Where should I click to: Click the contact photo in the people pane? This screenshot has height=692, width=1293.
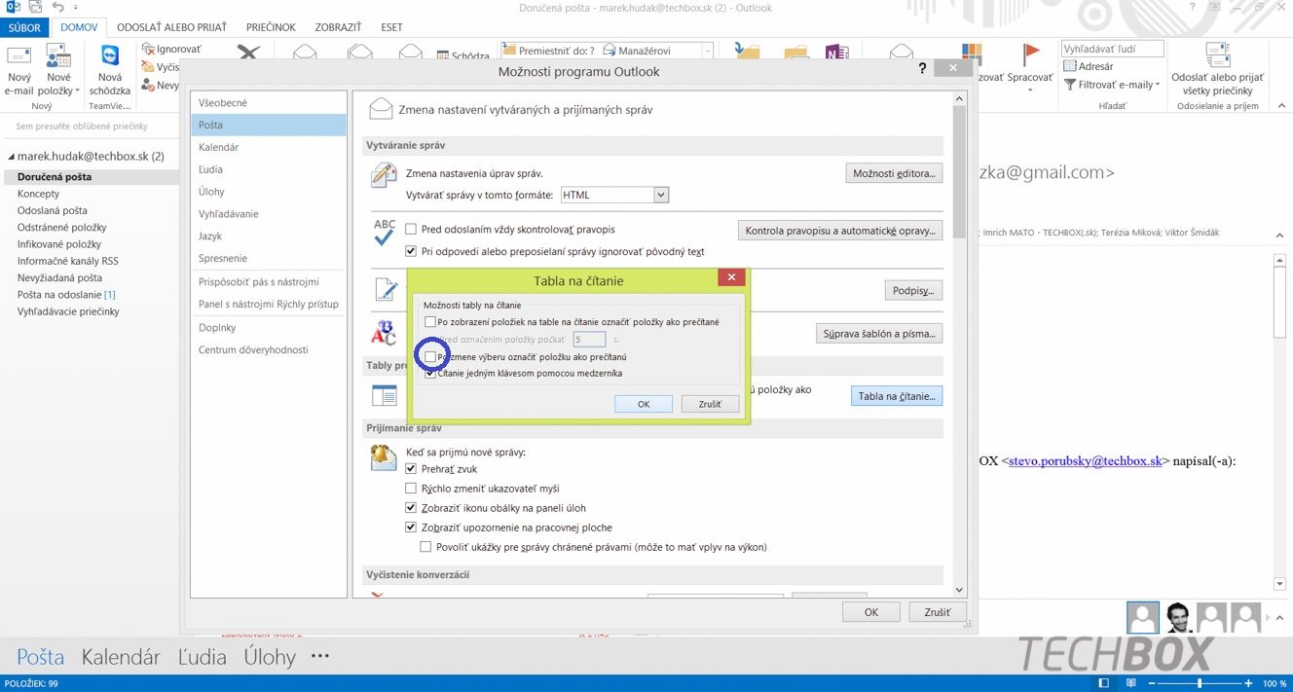pos(1178,617)
